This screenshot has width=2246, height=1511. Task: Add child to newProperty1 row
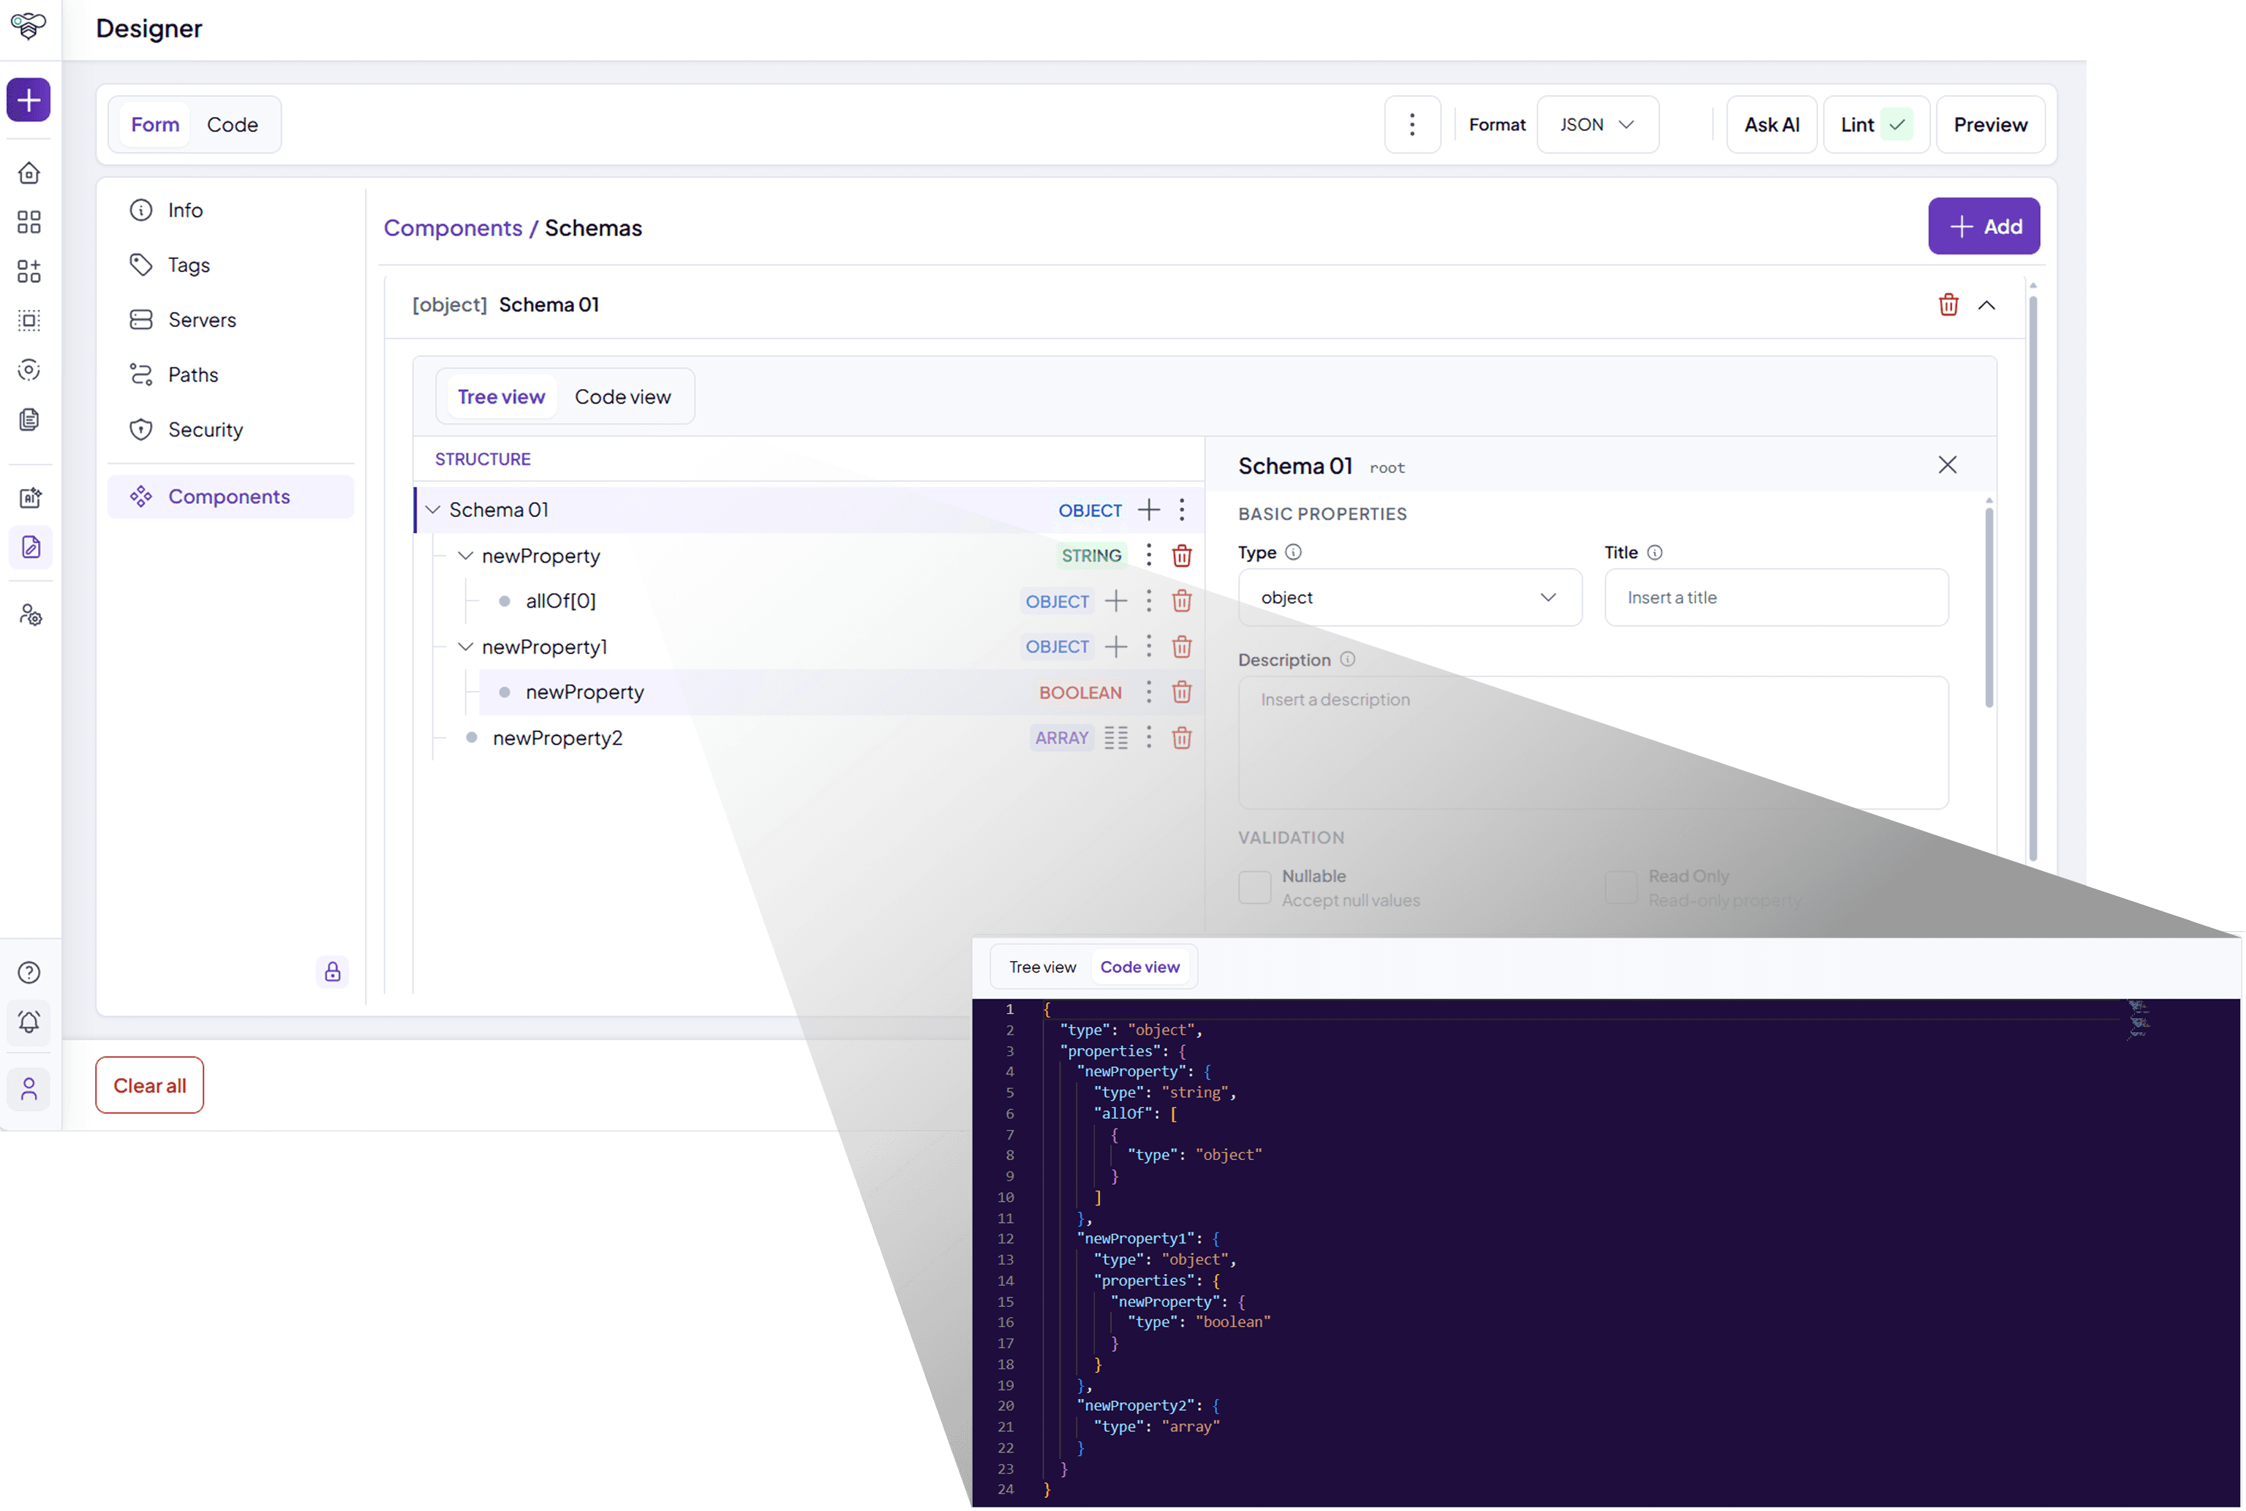pyautogui.click(x=1116, y=647)
